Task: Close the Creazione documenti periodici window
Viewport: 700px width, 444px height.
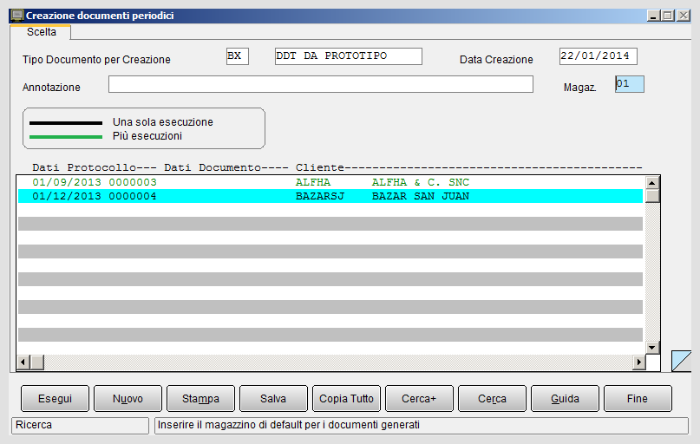Action: coord(684,16)
